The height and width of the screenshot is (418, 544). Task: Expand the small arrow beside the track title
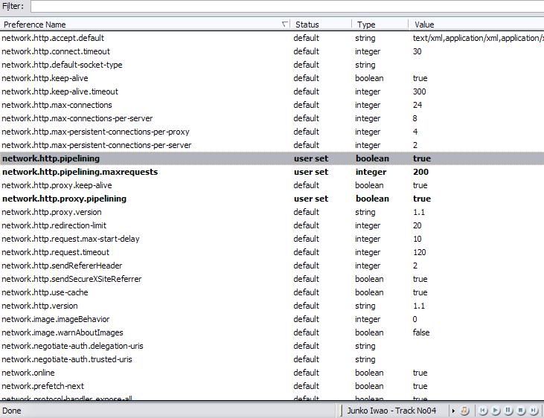(453, 411)
